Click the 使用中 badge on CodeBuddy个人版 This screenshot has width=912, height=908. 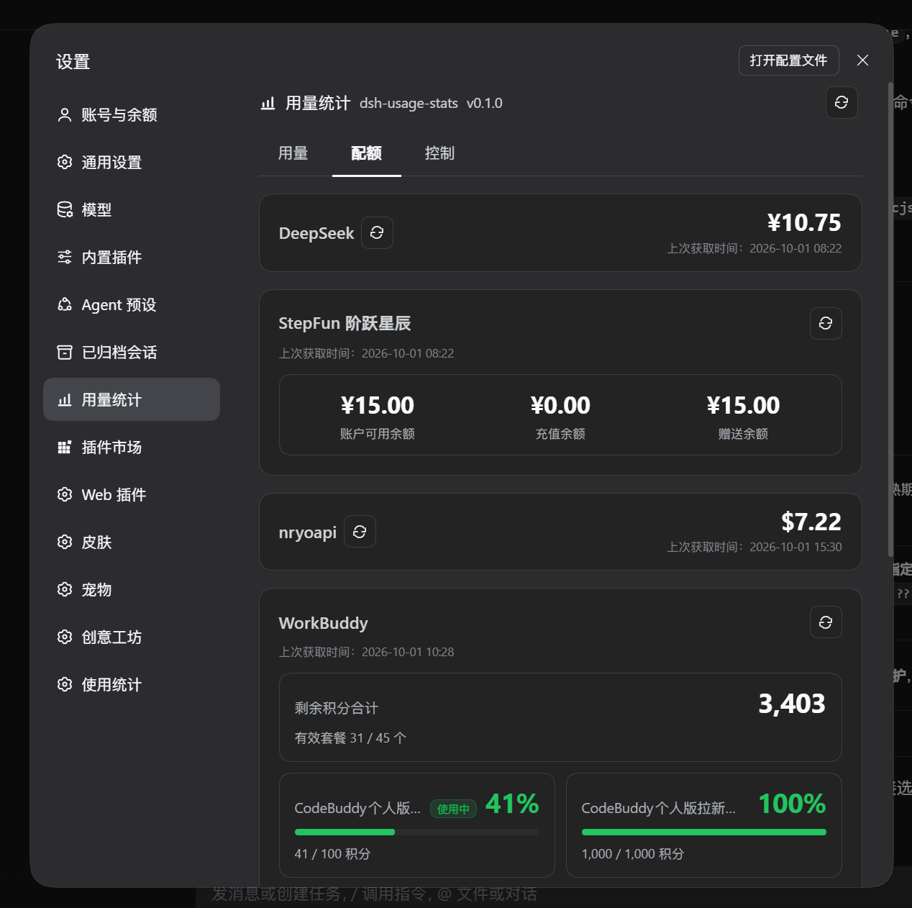pyautogui.click(x=453, y=809)
